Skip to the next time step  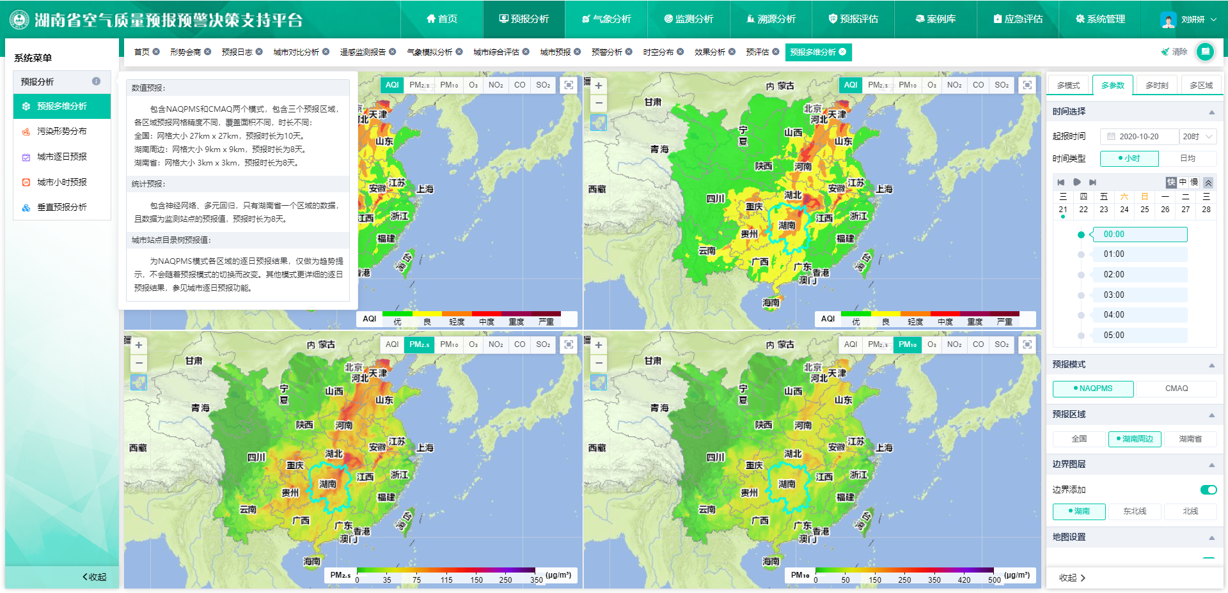pos(1092,182)
